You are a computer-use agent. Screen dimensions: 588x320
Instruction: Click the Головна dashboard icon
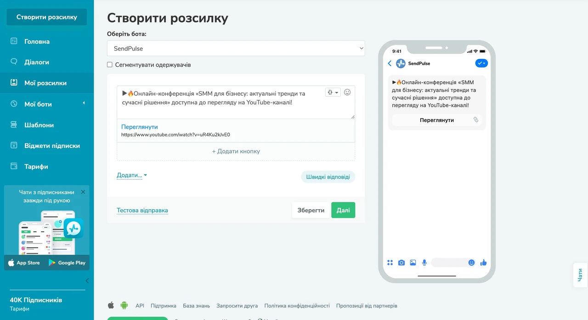14,41
